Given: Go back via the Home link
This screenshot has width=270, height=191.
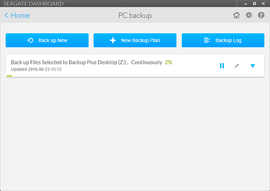Looking at the screenshot, I should tap(20, 15).
